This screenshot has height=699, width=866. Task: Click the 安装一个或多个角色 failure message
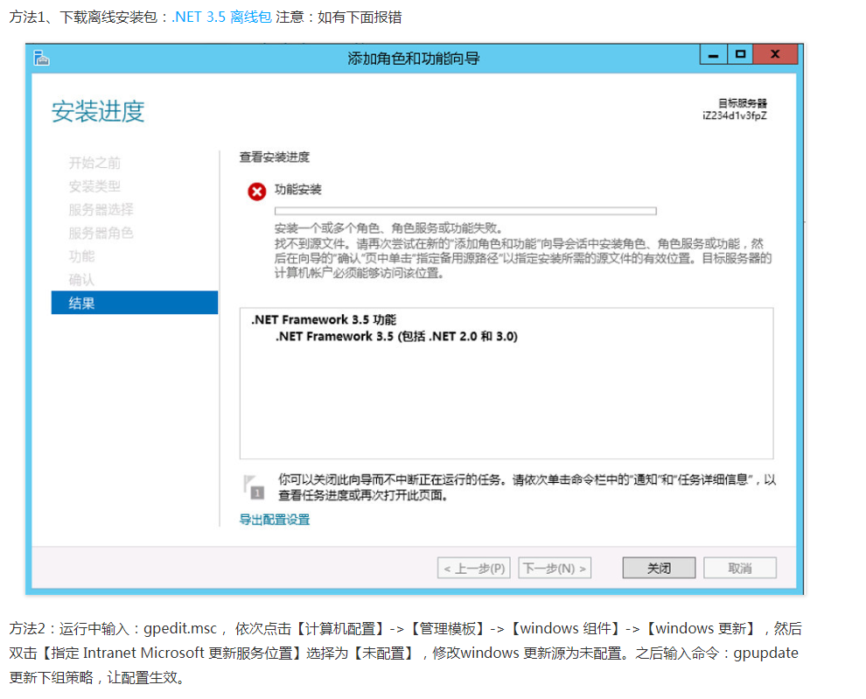[388, 228]
